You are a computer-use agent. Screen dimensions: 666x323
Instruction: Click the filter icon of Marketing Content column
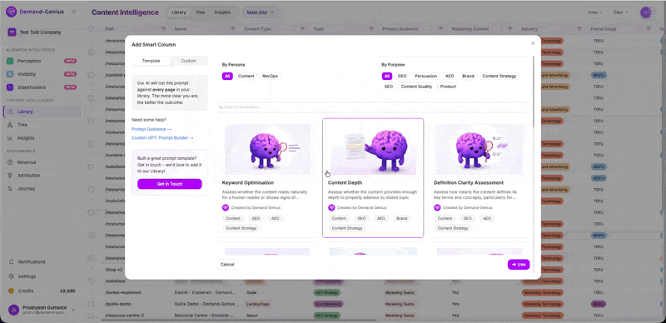(510, 29)
